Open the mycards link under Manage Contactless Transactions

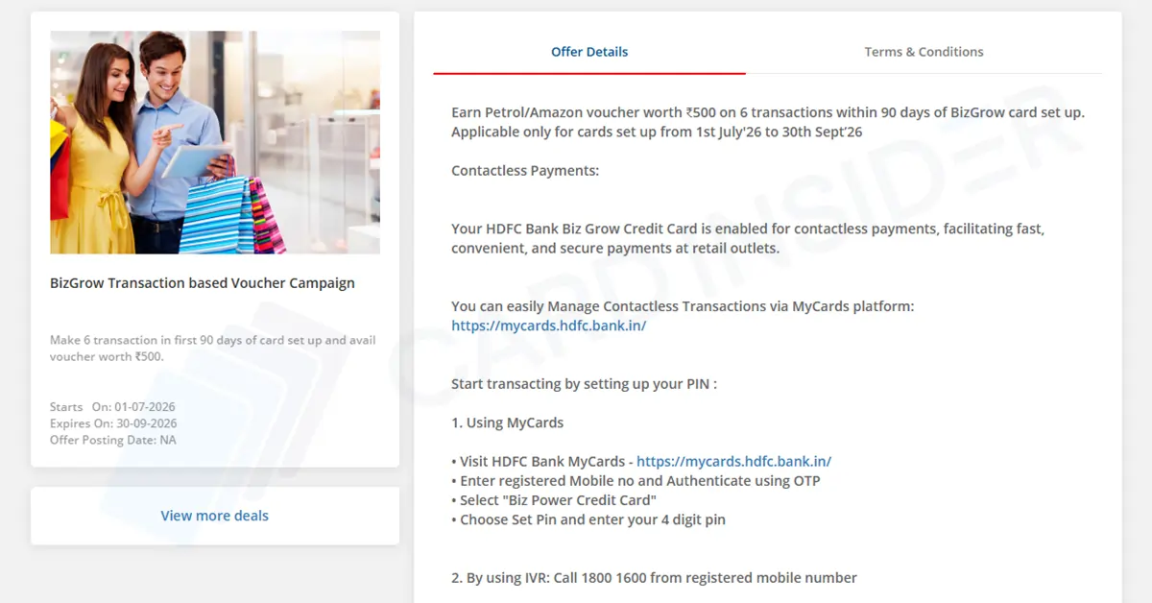[x=549, y=326]
